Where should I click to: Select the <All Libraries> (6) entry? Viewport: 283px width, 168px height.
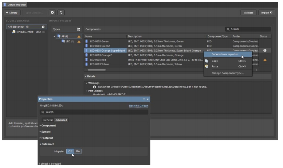pyautogui.click(x=26, y=27)
